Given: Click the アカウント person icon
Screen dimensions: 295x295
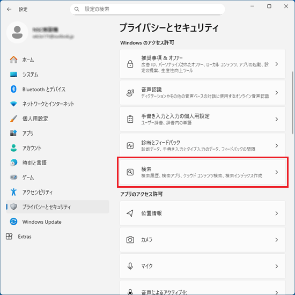Looking at the screenshot, I should [13, 148].
